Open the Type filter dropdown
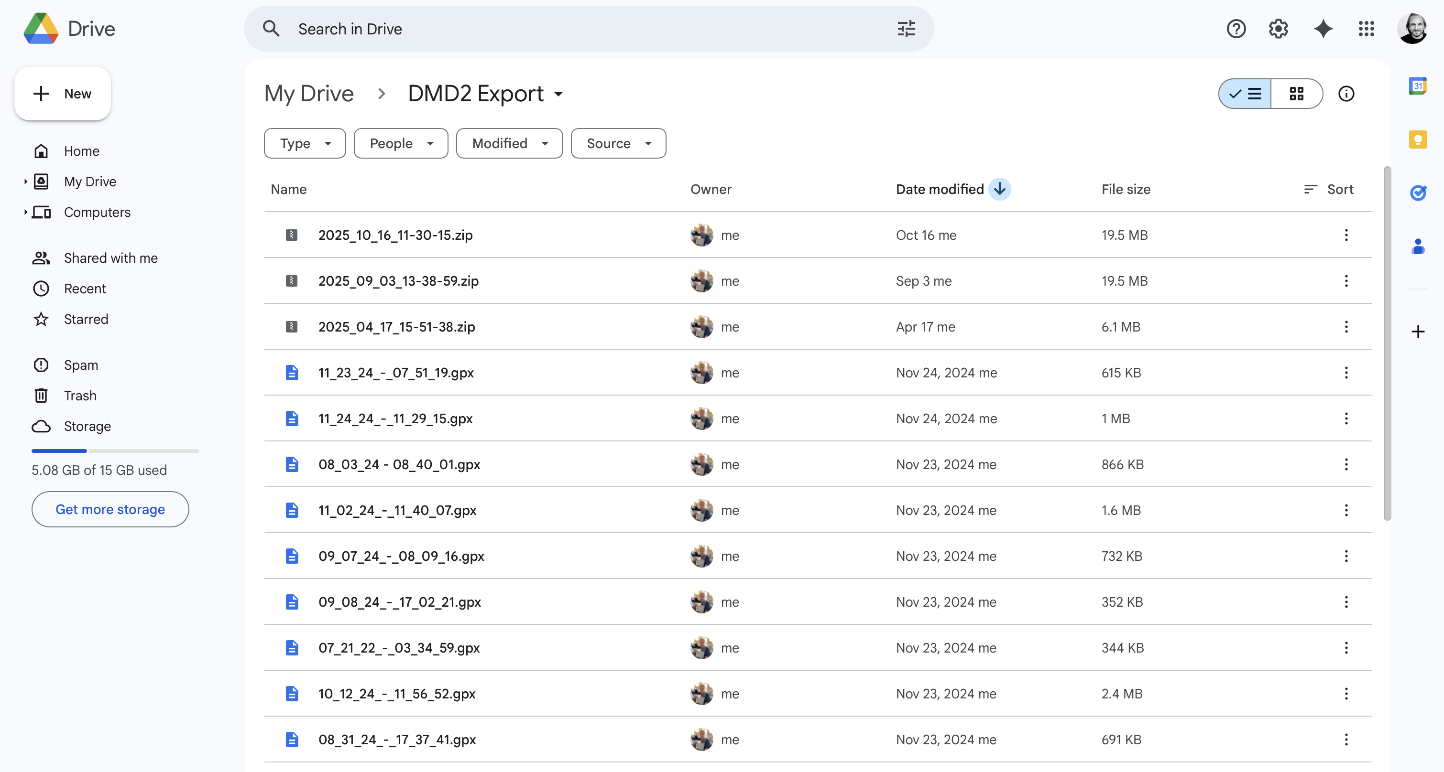Image resolution: width=1444 pixels, height=772 pixels. point(305,143)
